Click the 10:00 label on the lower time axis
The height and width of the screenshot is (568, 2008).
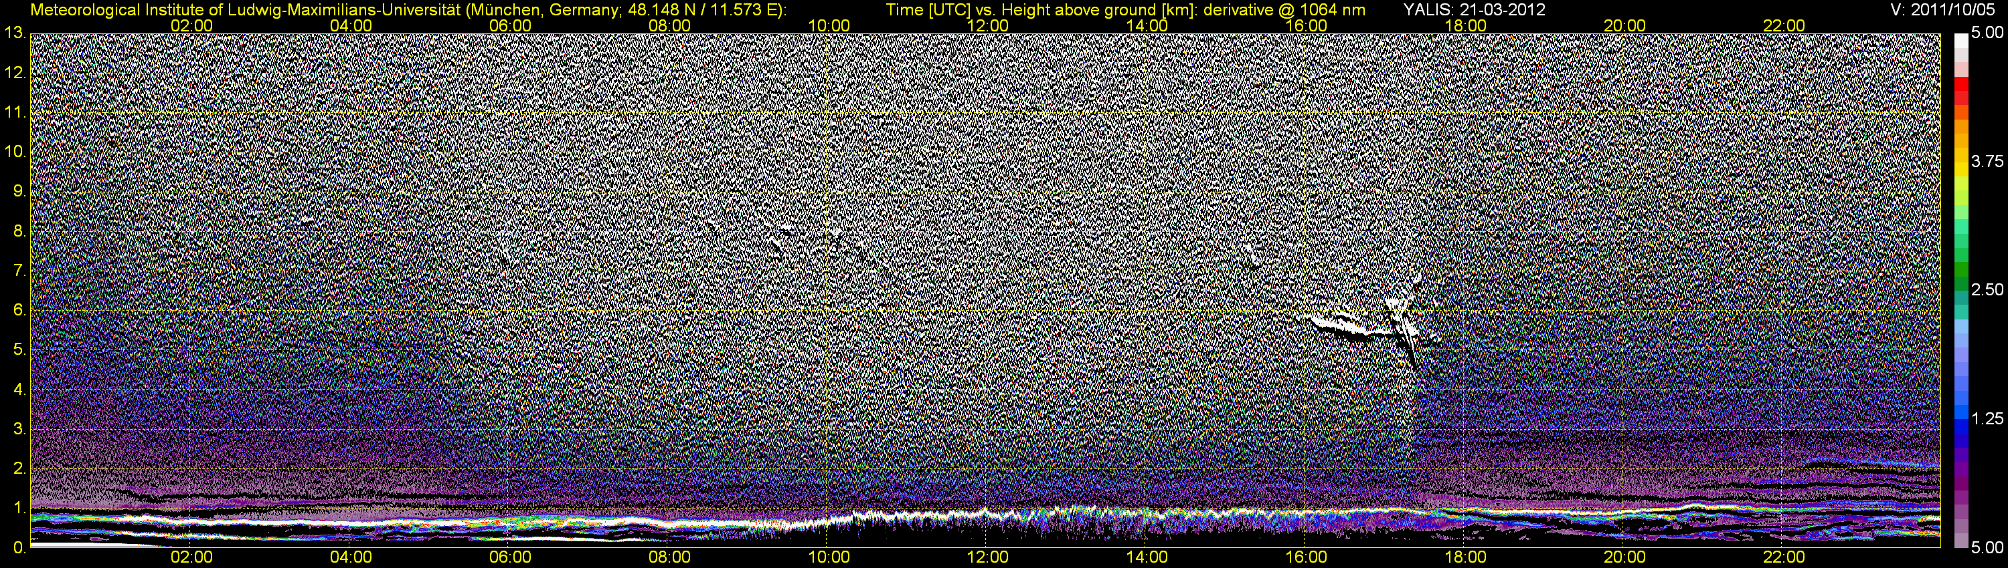(829, 557)
